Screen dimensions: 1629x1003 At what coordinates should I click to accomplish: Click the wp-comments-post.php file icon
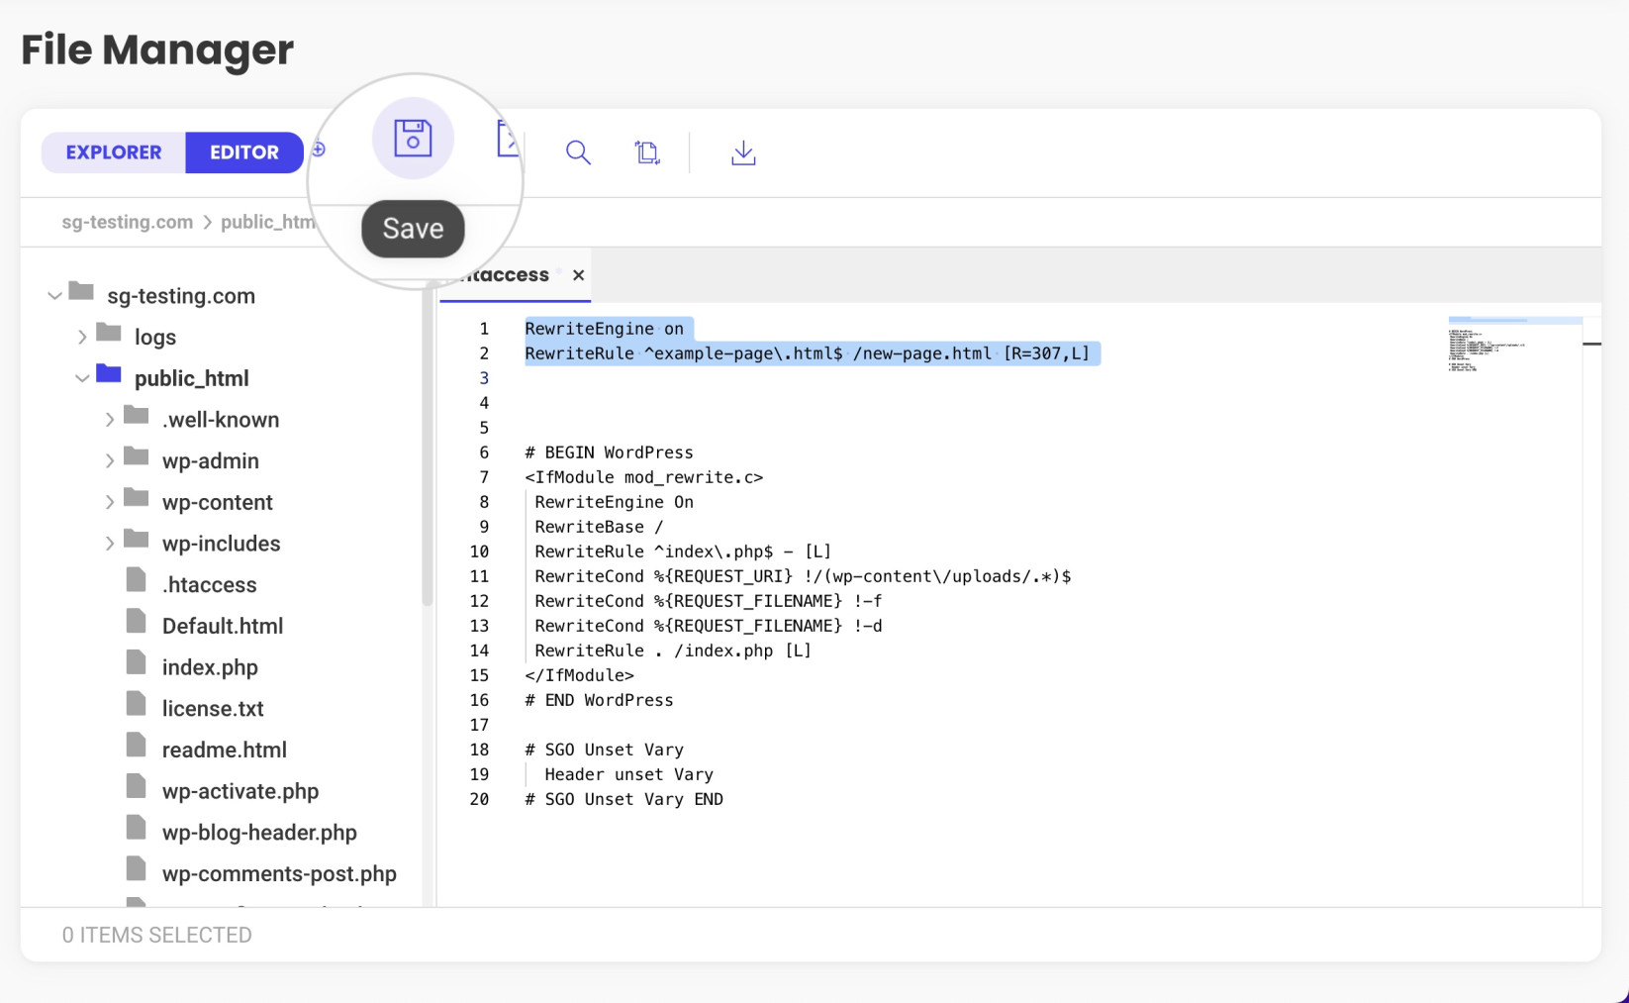137,869
